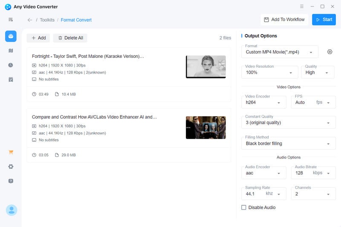Open the task list sidebar icon

click(x=11, y=80)
